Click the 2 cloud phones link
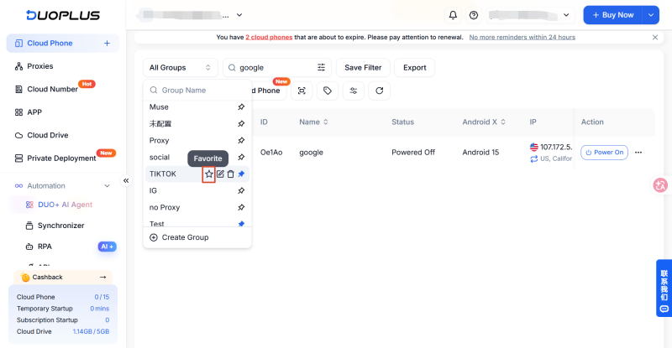The height and width of the screenshot is (348, 672). tap(269, 37)
